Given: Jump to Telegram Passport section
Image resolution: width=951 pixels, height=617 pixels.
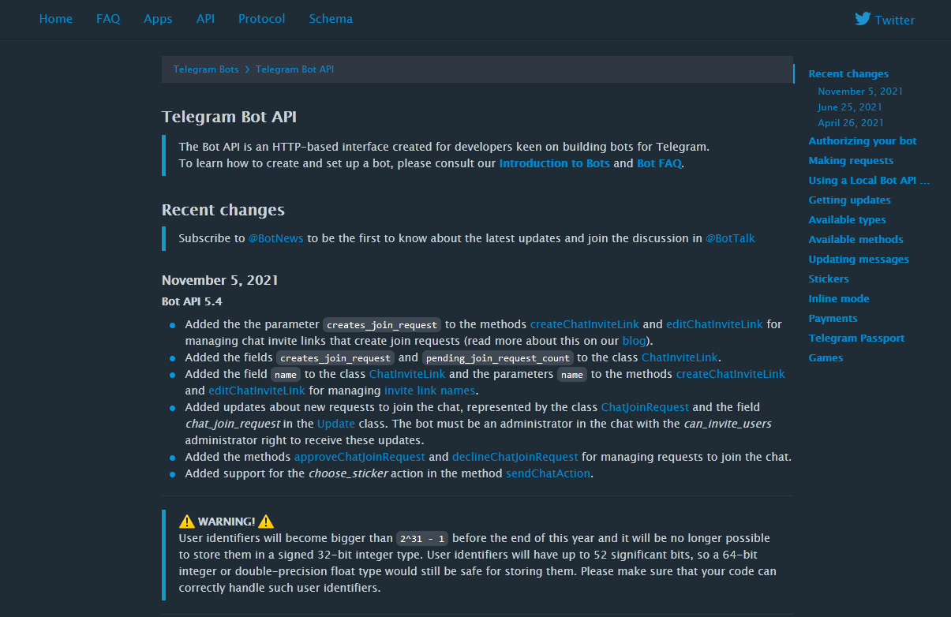Looking at the screenshot, I should coord(856,338).
